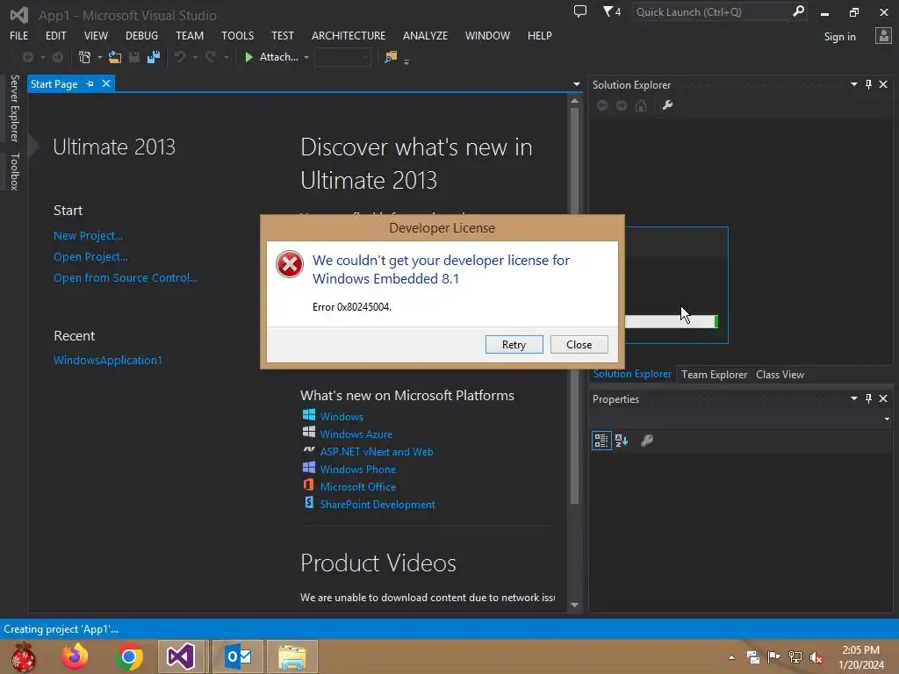Click the Start Page scroll down arrow
The image size is (899, 674).
tap(574, 605)
